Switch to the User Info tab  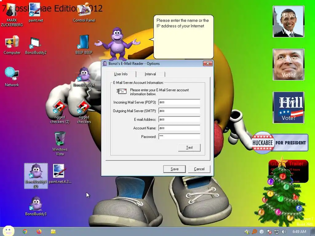(x=121, y=74)
